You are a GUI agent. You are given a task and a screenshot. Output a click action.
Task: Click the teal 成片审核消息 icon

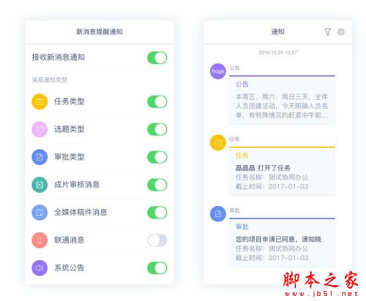pos(40,185)
